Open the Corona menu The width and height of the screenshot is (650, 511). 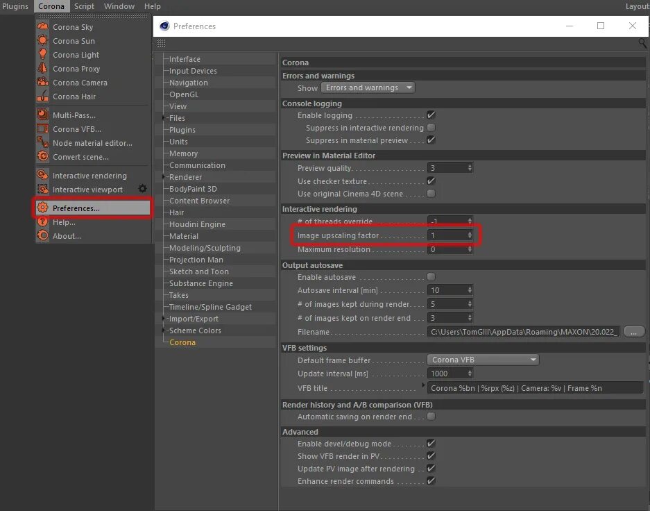click(51, 6)
